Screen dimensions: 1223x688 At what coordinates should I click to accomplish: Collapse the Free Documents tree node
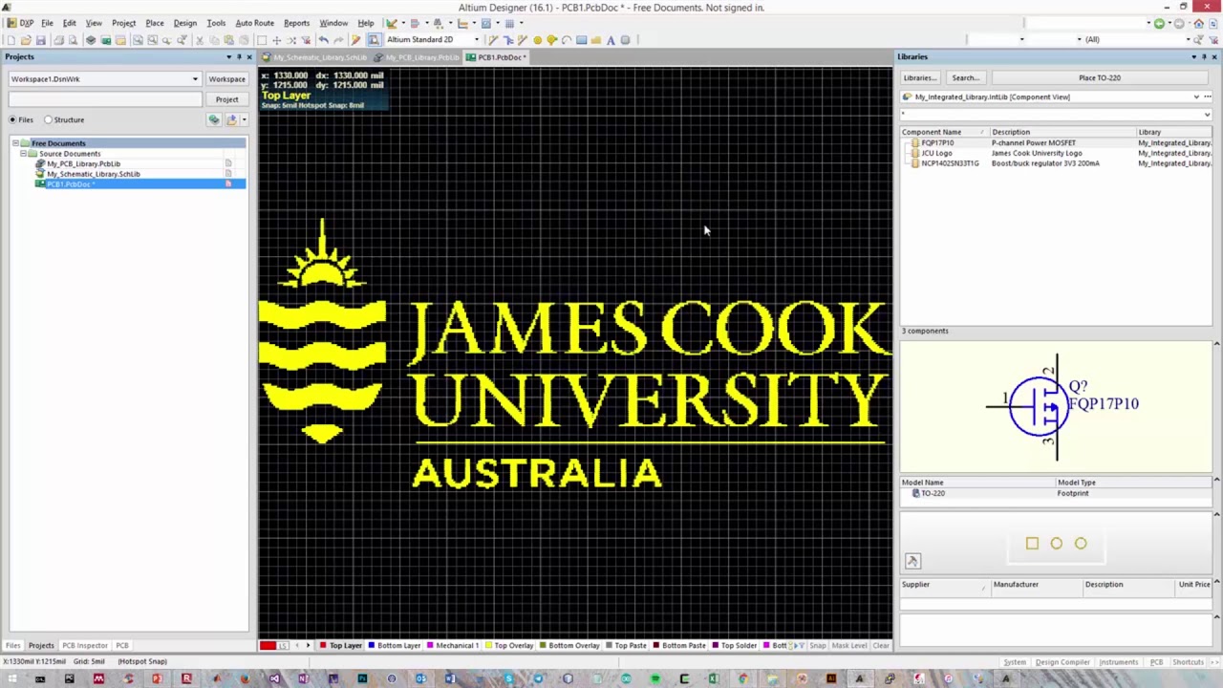coord(15,143)
